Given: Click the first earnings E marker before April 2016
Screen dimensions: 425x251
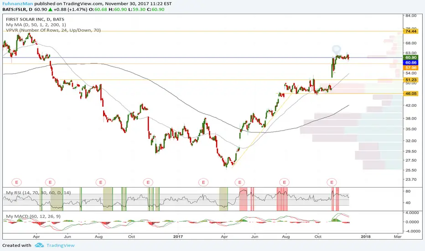Looking at the screenshot, I should [x=16, y=182].
